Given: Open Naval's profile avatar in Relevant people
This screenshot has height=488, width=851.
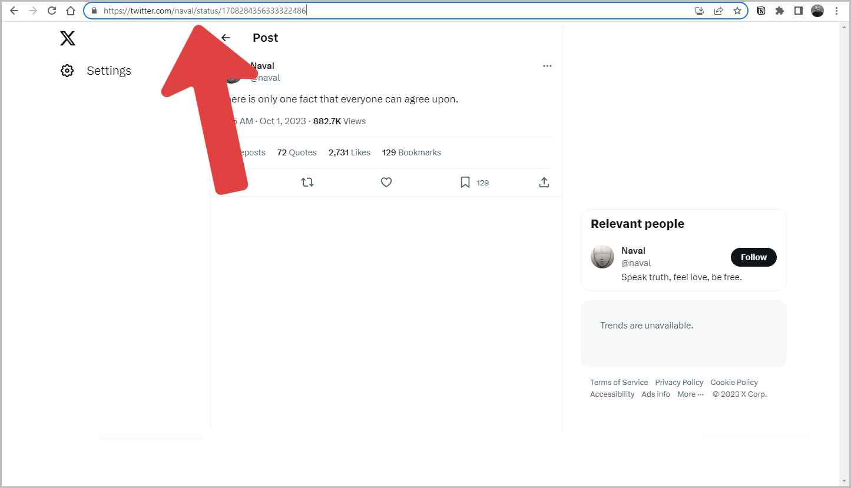Looking at the screenshot, I should click(602, 257).
